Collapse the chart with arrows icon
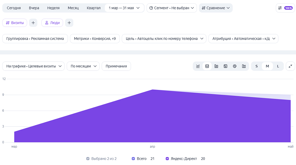This screenshot has height=165, width=296. tap(290, 66)
